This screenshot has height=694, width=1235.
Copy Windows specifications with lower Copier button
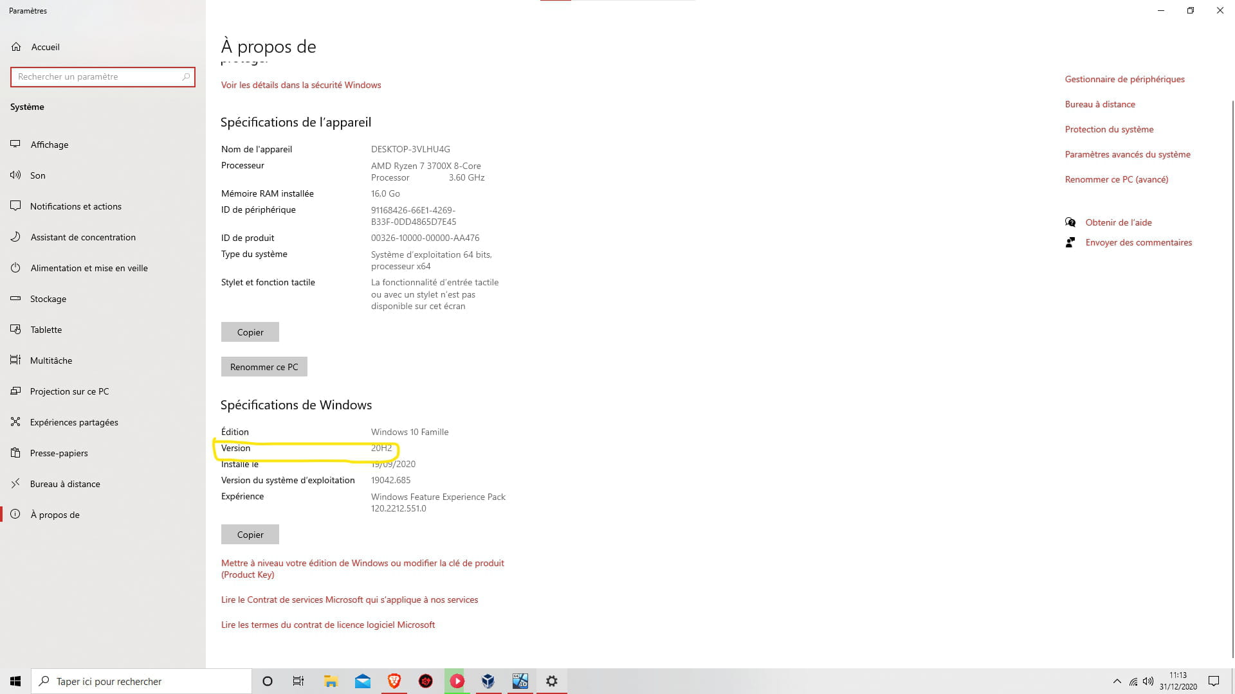point(250,535)
